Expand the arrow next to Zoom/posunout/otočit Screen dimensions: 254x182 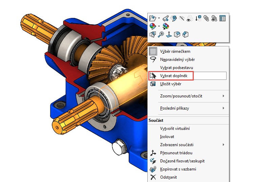tap(224, 96)
